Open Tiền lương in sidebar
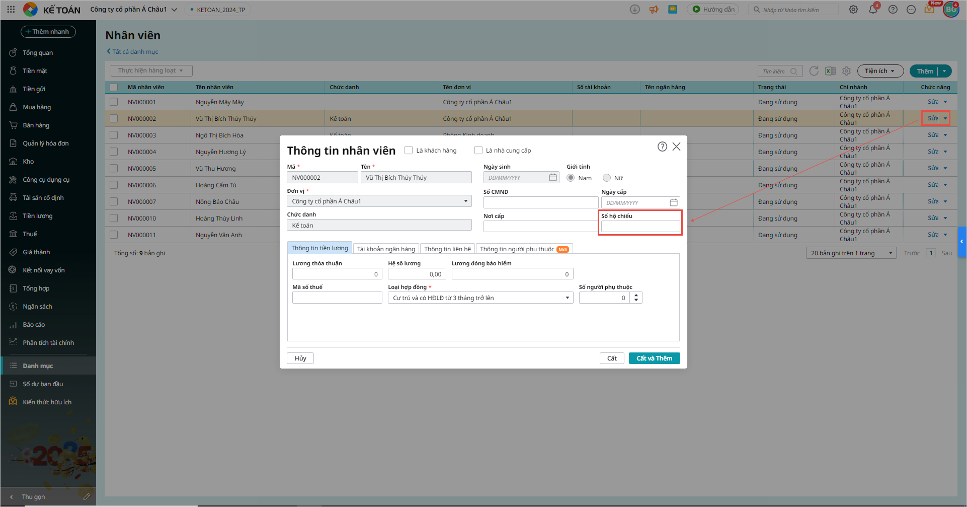The height and width of the screenshot is (507, 967). pos(37,215)
